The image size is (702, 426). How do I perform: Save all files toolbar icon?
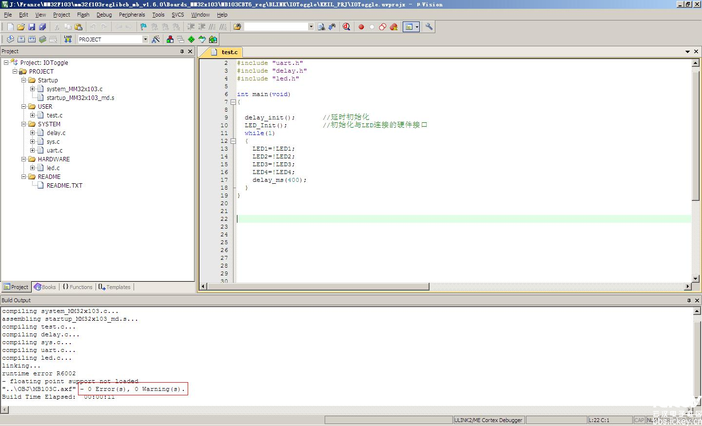pos(42,27)
